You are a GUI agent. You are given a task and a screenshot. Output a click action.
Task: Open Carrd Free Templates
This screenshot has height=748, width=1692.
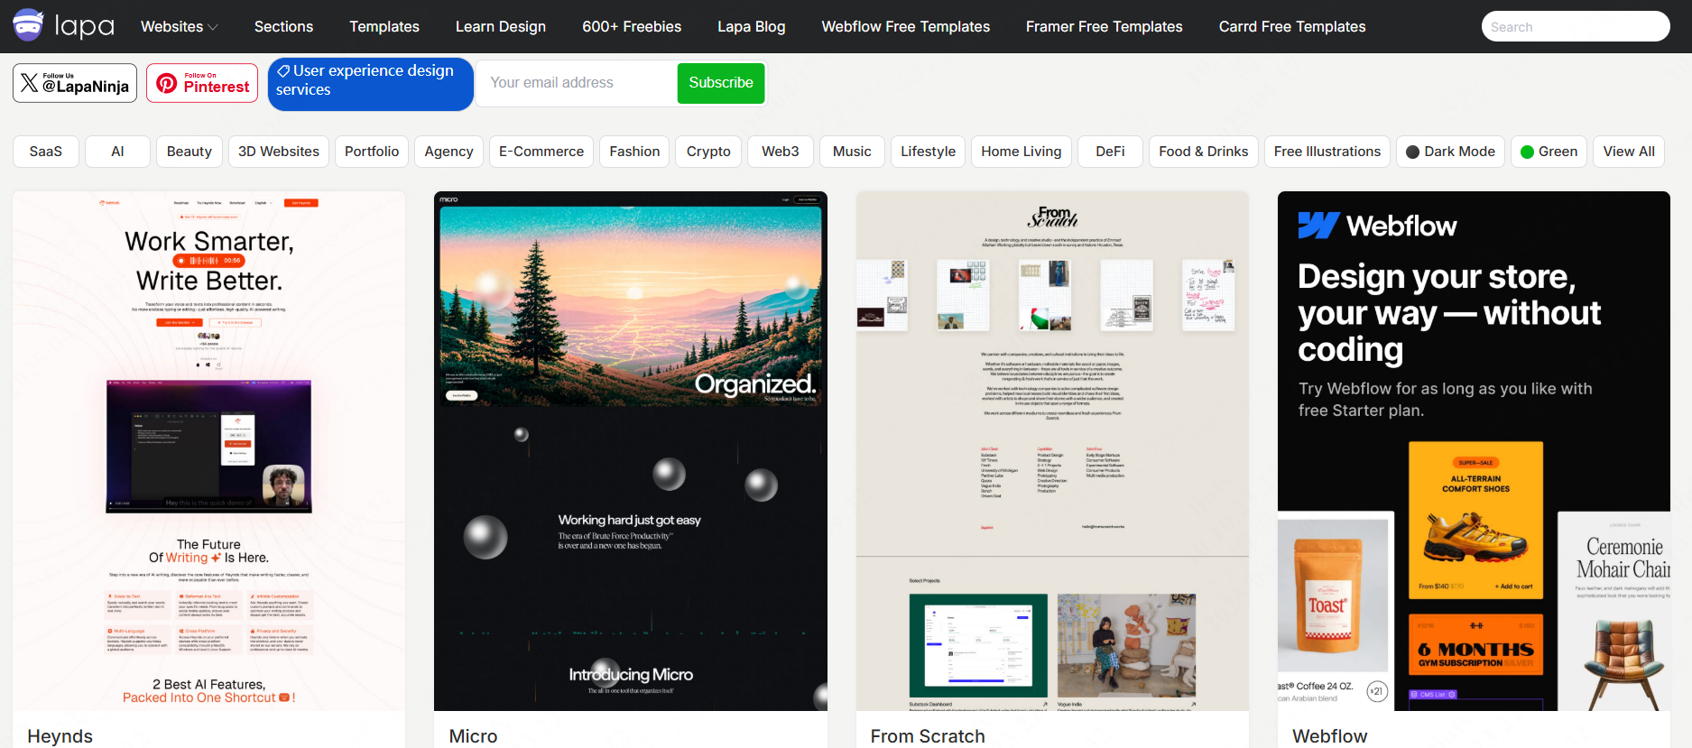tap(1292, 26)
